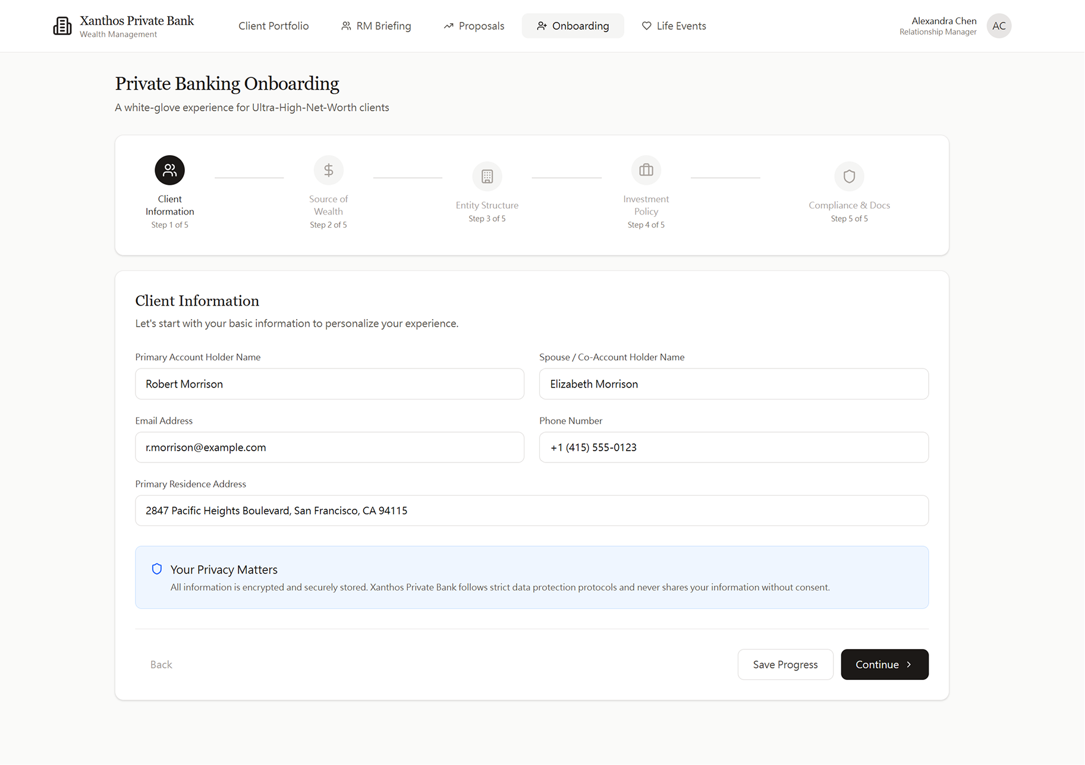Image resolution: width=1085 pixels, height=765 pixels.
Task: Click the Xanthos Private Bank building logo
Action: click(x=62, y=26)
